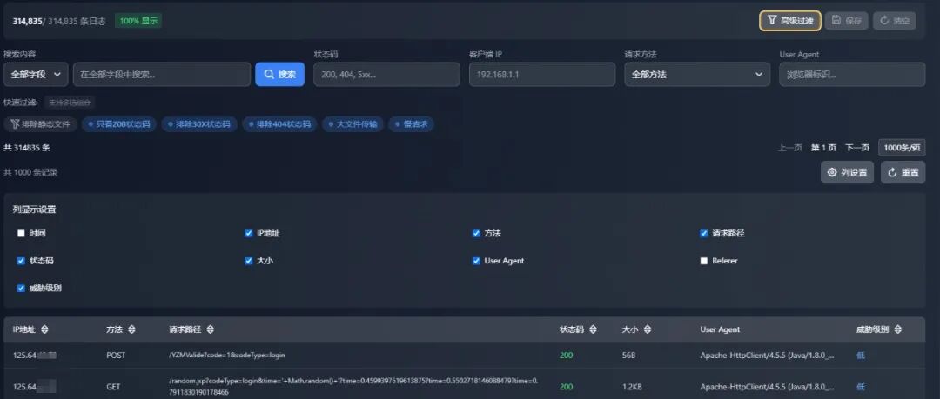Uncheck the IP地址 column checkbox
This screenshot has width=940, height=399.
pos(249,234)
